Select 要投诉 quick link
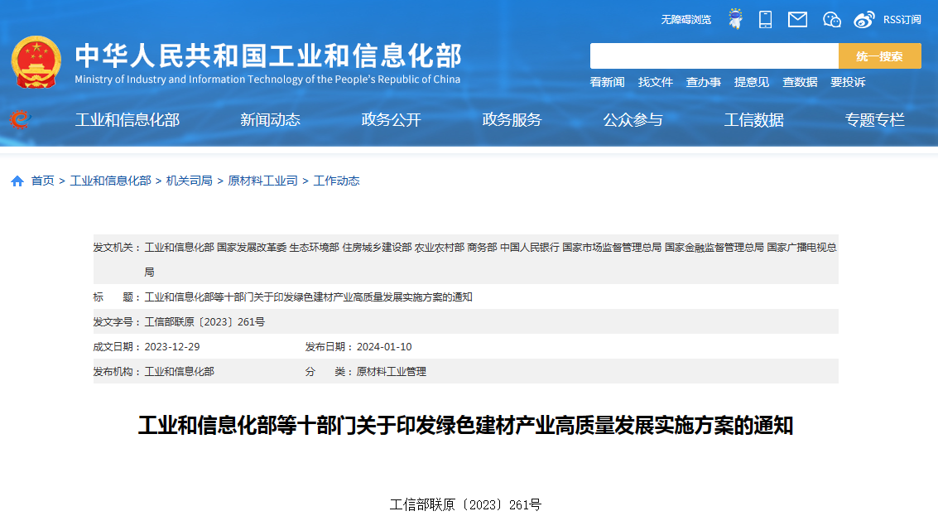Image resolution: width=938 pixels, height=516 pixels. coord(848,82)
